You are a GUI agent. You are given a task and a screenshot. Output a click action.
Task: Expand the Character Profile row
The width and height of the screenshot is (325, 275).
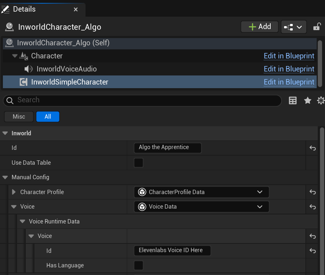[x=14, y=192]
